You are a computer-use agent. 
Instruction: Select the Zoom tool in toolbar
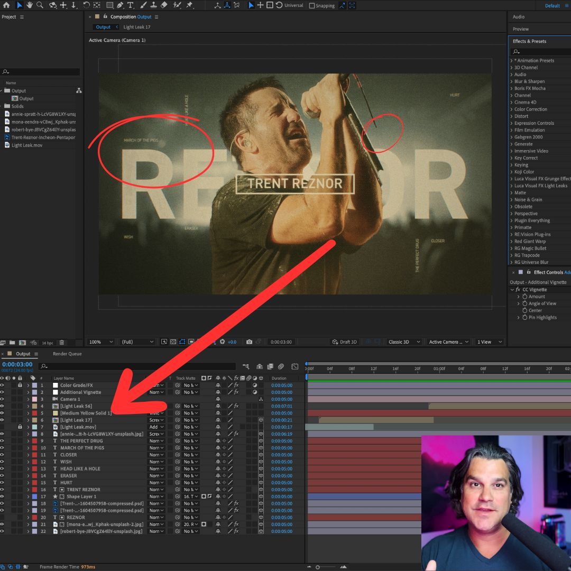[40, 5]
